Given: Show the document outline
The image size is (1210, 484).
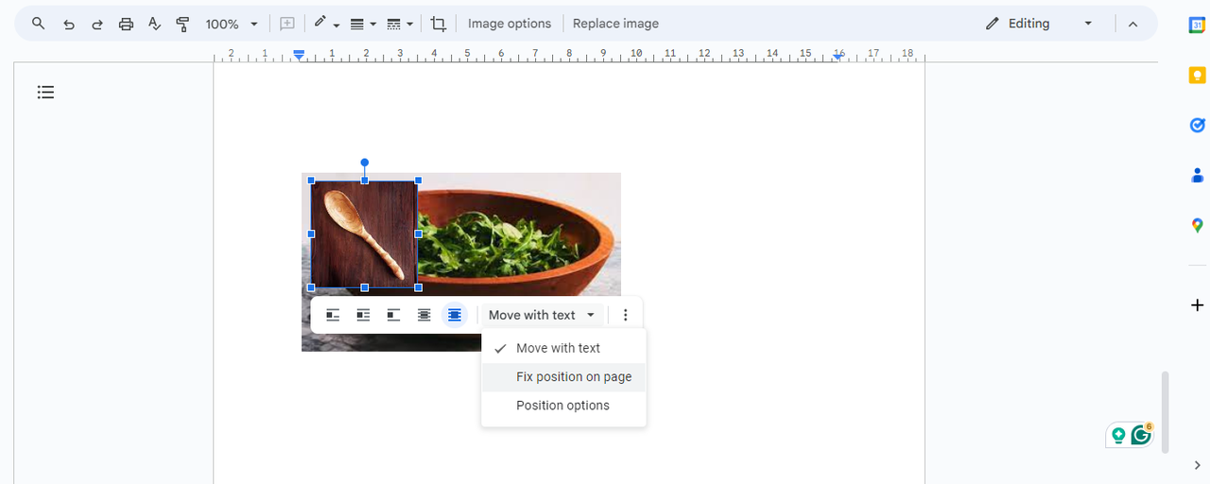Looking at the screenshot, I should coord(45,92).
